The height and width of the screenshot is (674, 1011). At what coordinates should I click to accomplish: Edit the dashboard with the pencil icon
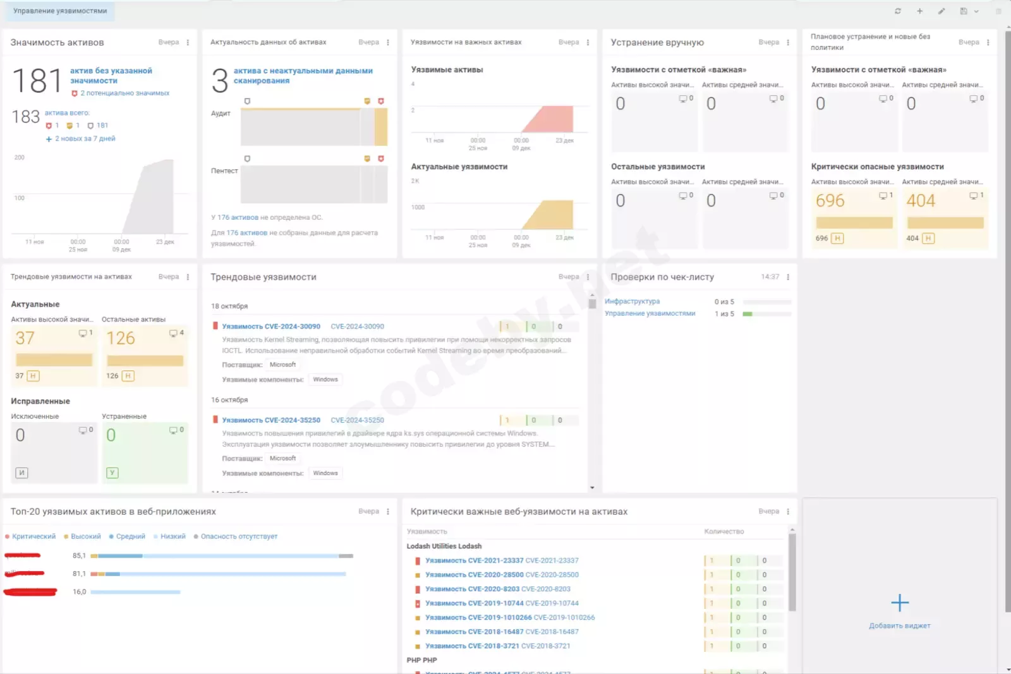click(941, 11)
